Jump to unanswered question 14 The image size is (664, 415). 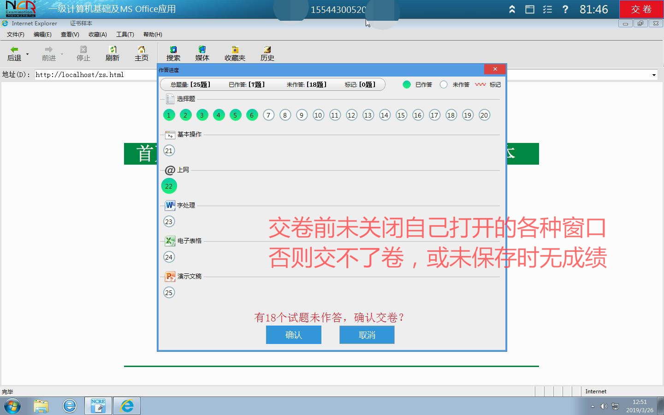click(385, 115)
